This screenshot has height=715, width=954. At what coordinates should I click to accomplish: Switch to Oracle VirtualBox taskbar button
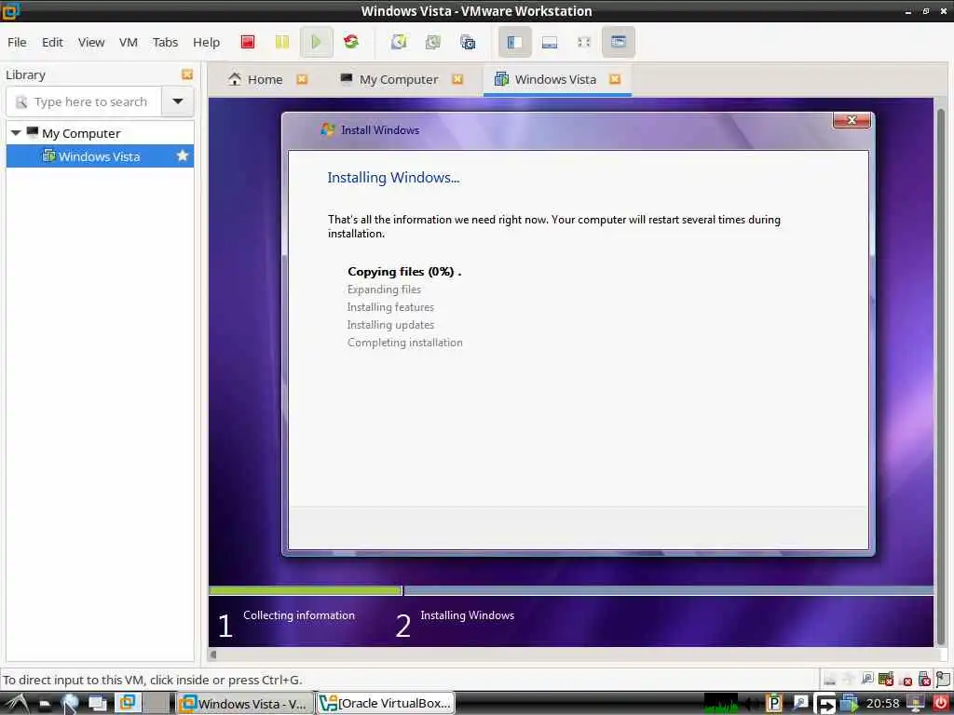(x=386, y=704)
